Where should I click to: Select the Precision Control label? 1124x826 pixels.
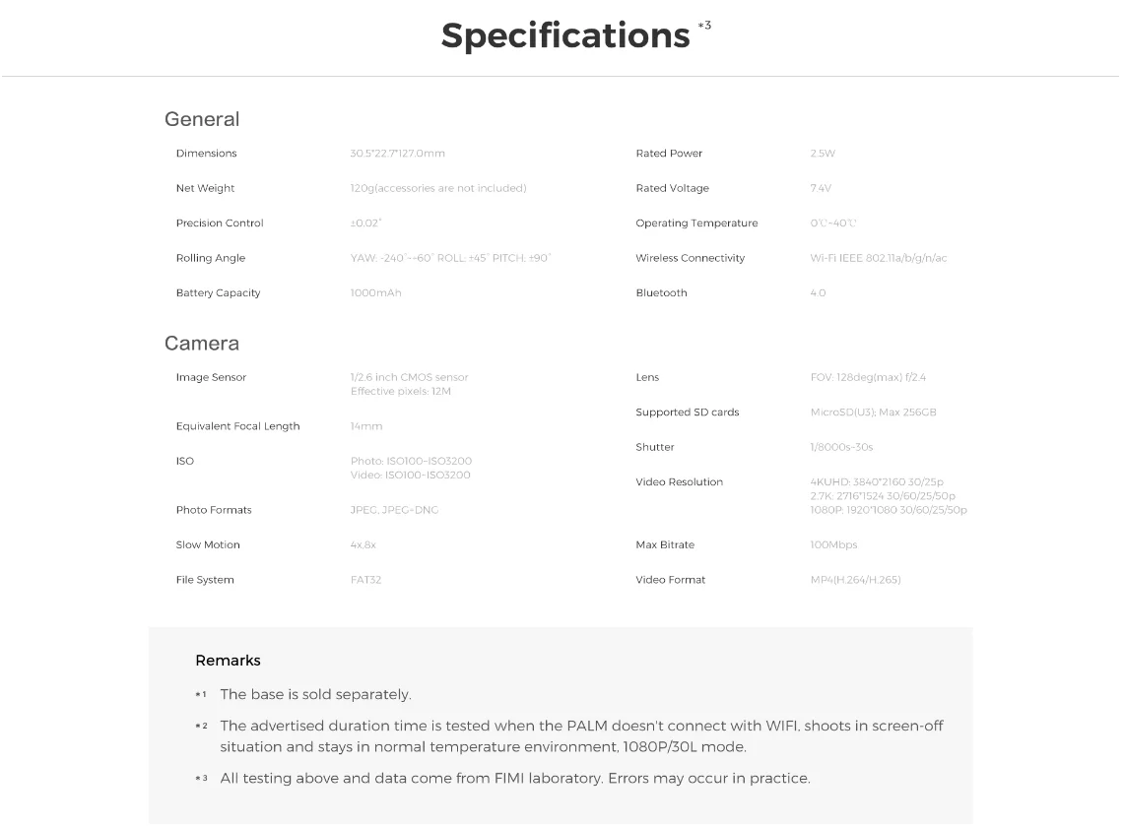click(x=220, y=223)
